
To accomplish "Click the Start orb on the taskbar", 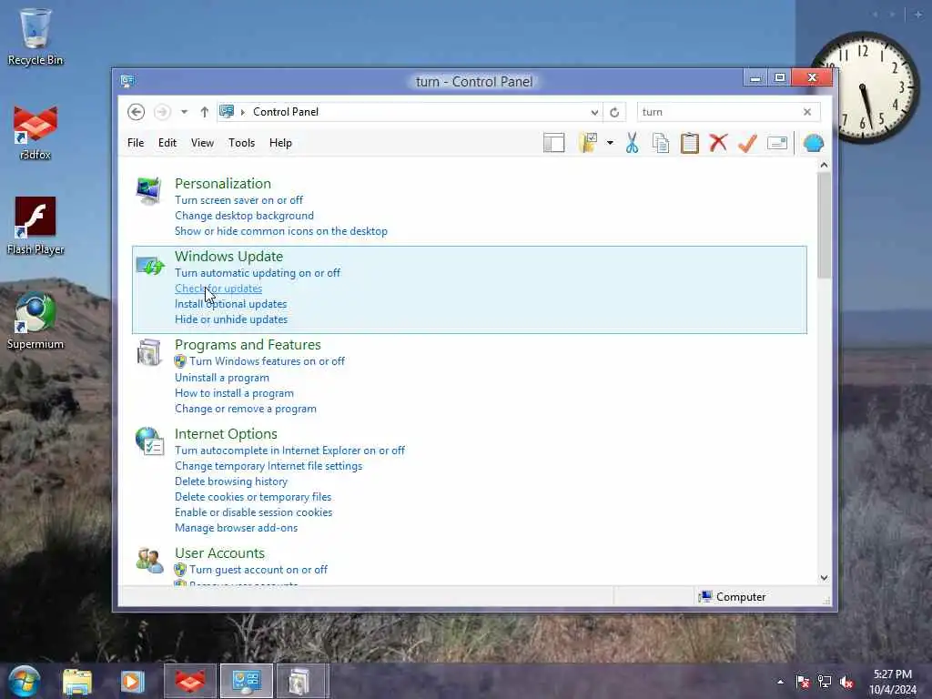I will coord(25,681).
